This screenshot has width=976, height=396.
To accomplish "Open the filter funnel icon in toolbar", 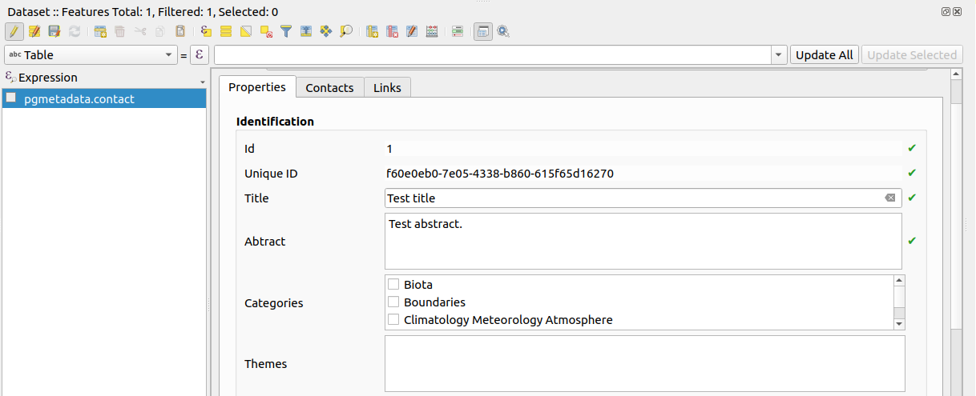I will [x=286, y=32].
